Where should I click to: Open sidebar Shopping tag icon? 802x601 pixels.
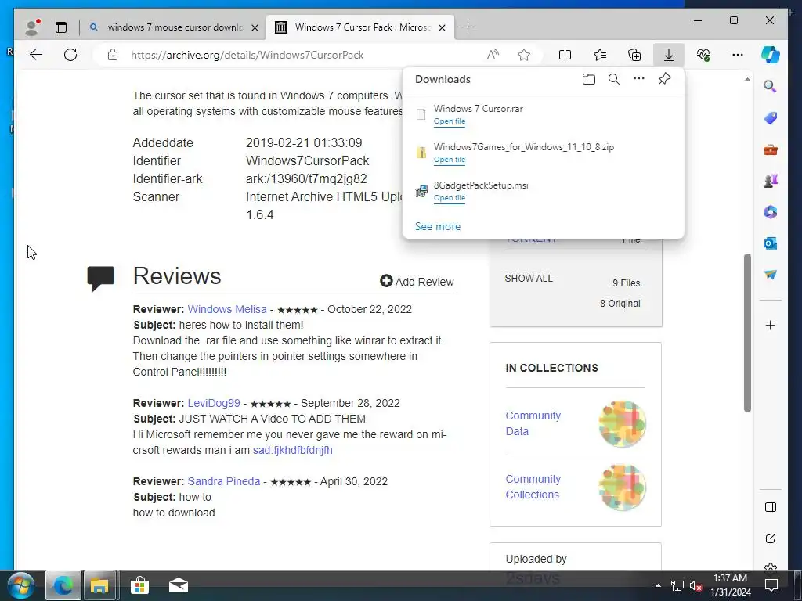point(771,118)
